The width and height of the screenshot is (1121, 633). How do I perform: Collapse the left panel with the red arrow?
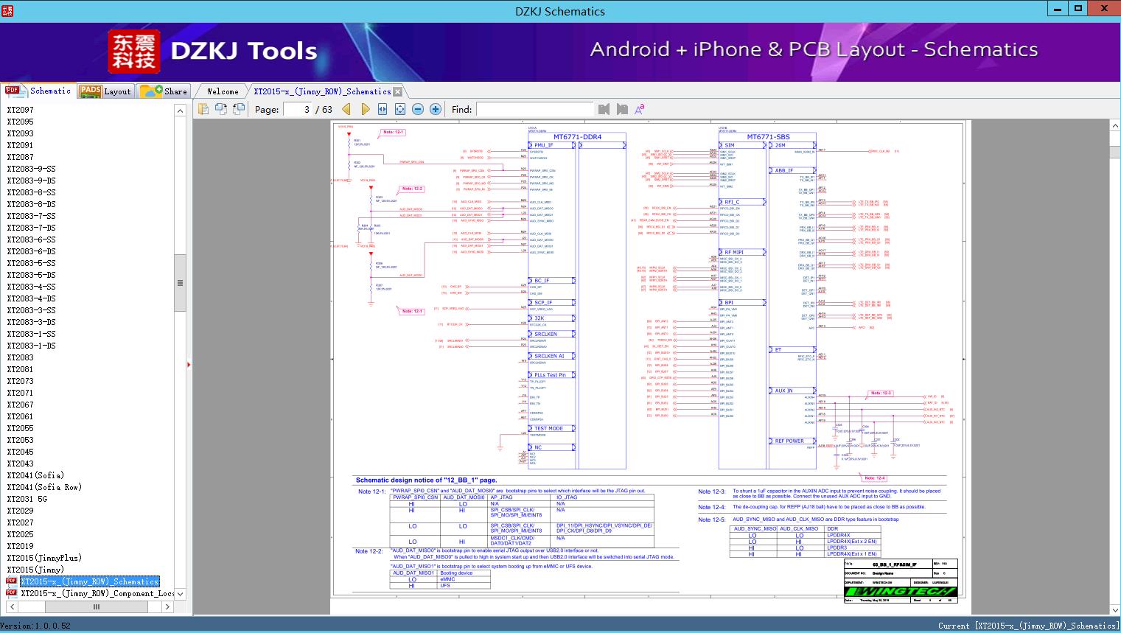(189, 364)
